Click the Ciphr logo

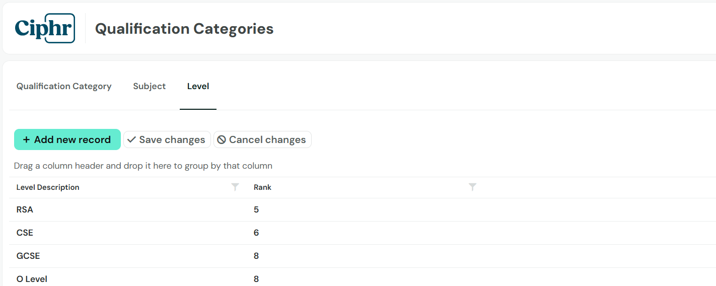point(45,28)
